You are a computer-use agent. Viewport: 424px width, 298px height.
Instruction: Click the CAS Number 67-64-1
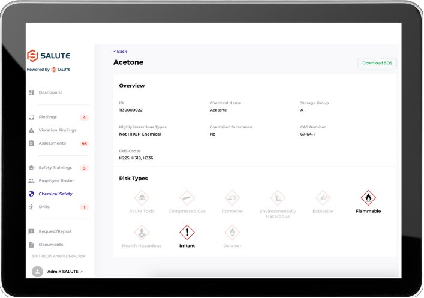(308, 134)
